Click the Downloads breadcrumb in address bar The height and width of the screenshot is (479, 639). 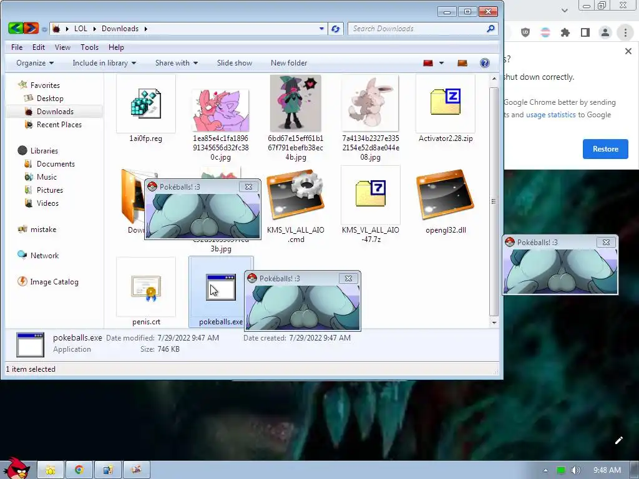point(120,29)
